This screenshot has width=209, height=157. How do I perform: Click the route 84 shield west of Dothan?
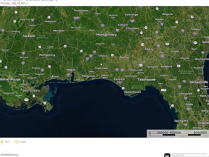click(112, 55)
